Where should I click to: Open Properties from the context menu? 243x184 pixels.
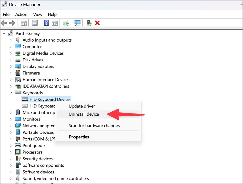(79, 137)
